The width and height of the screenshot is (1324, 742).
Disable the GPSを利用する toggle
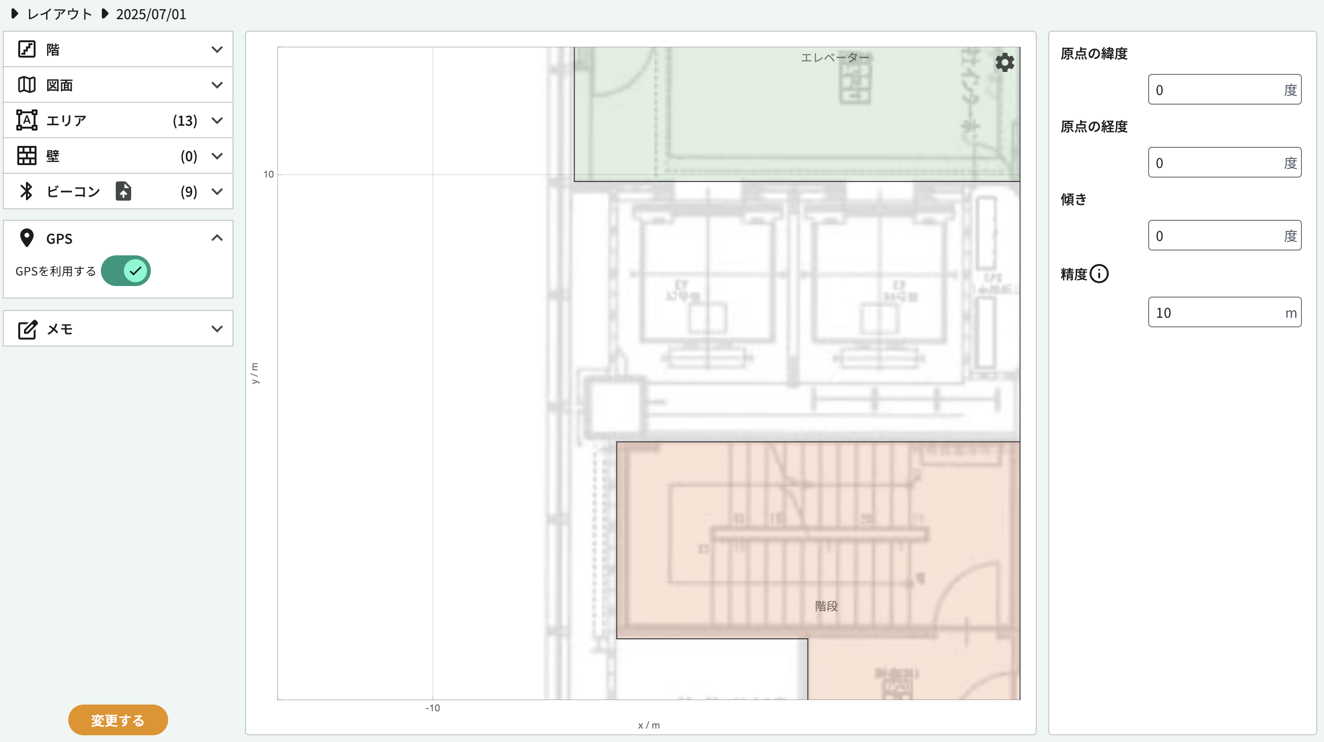(x=126, y=271)
